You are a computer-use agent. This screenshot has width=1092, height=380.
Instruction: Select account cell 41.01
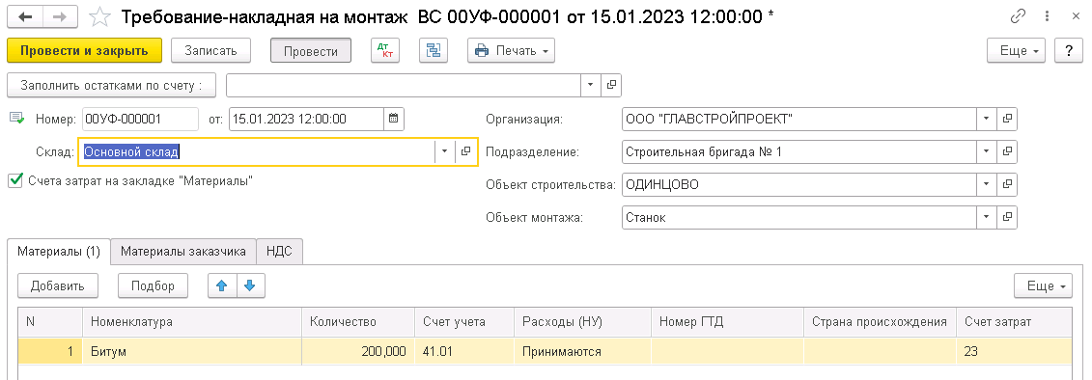[x=463, y=351]
